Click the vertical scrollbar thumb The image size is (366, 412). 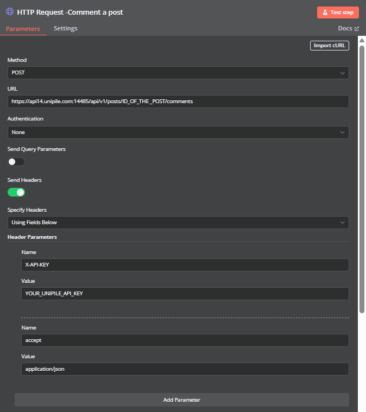coord(362,179)
